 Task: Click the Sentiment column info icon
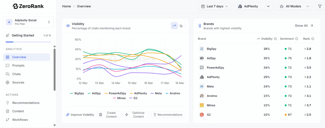296,39
